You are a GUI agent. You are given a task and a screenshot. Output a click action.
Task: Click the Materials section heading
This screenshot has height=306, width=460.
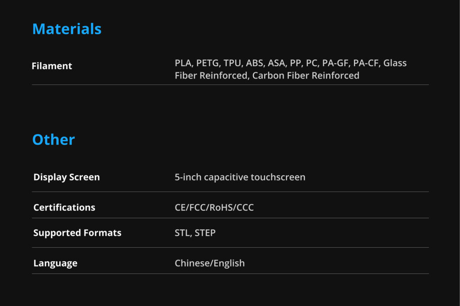coord(67,29)
